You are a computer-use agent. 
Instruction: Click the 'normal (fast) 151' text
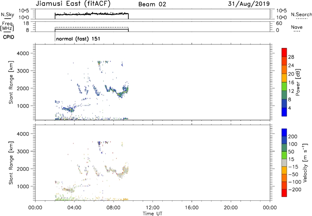(78, 39)
